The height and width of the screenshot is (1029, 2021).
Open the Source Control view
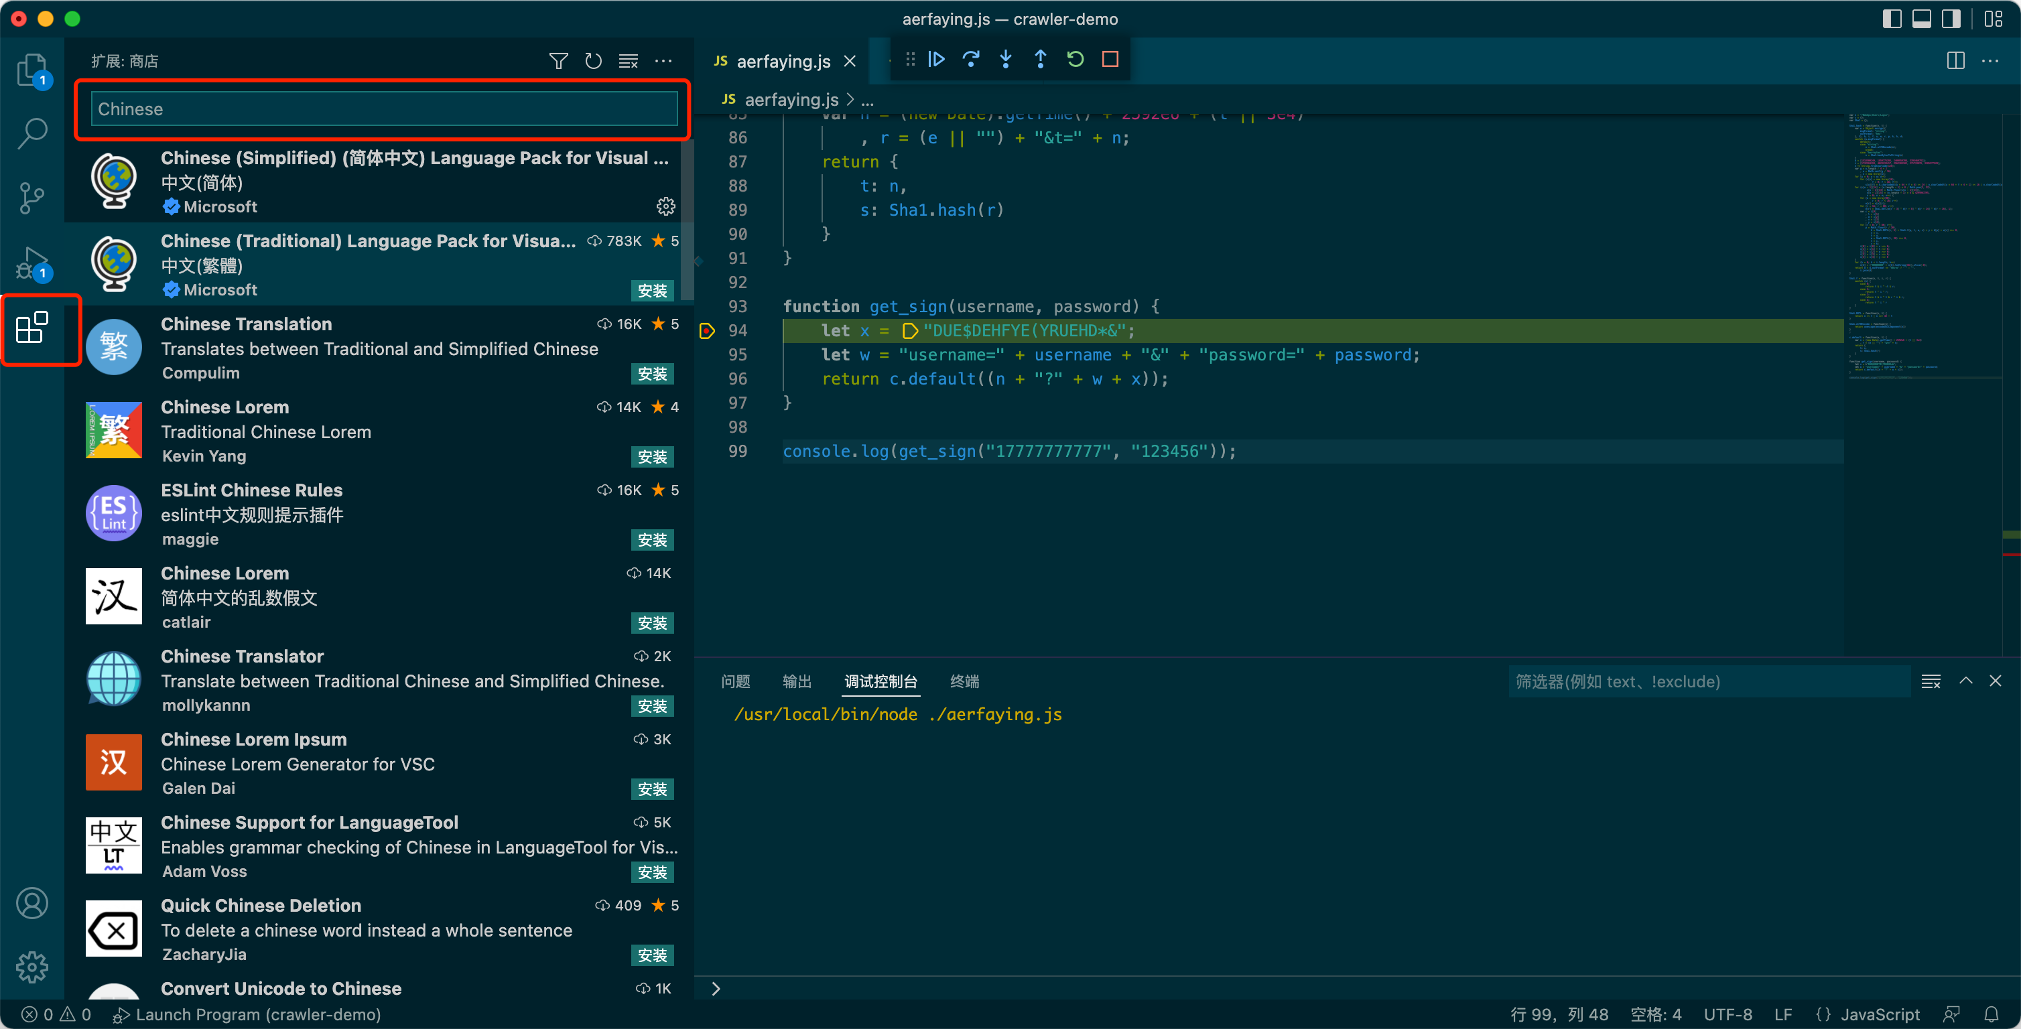(32, 198)
